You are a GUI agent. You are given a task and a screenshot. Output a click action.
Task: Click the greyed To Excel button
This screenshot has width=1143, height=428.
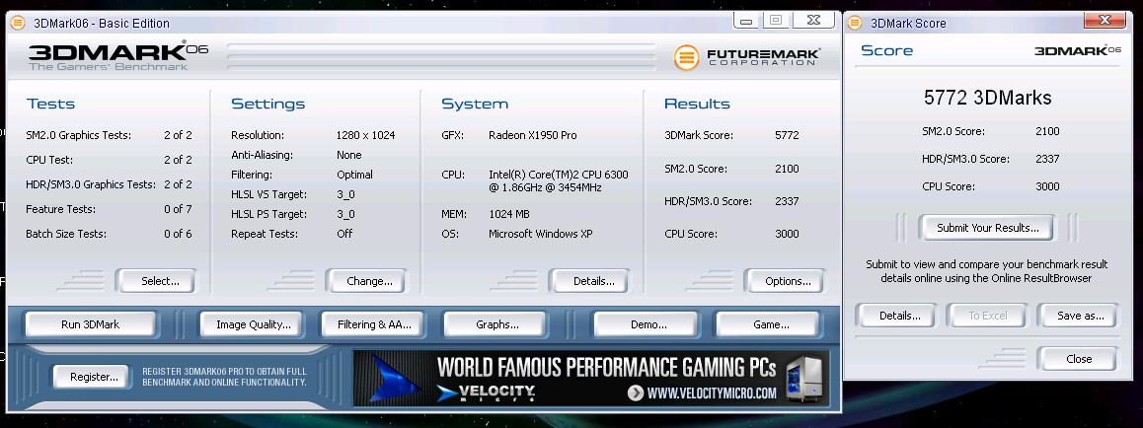tap(987, 316)
